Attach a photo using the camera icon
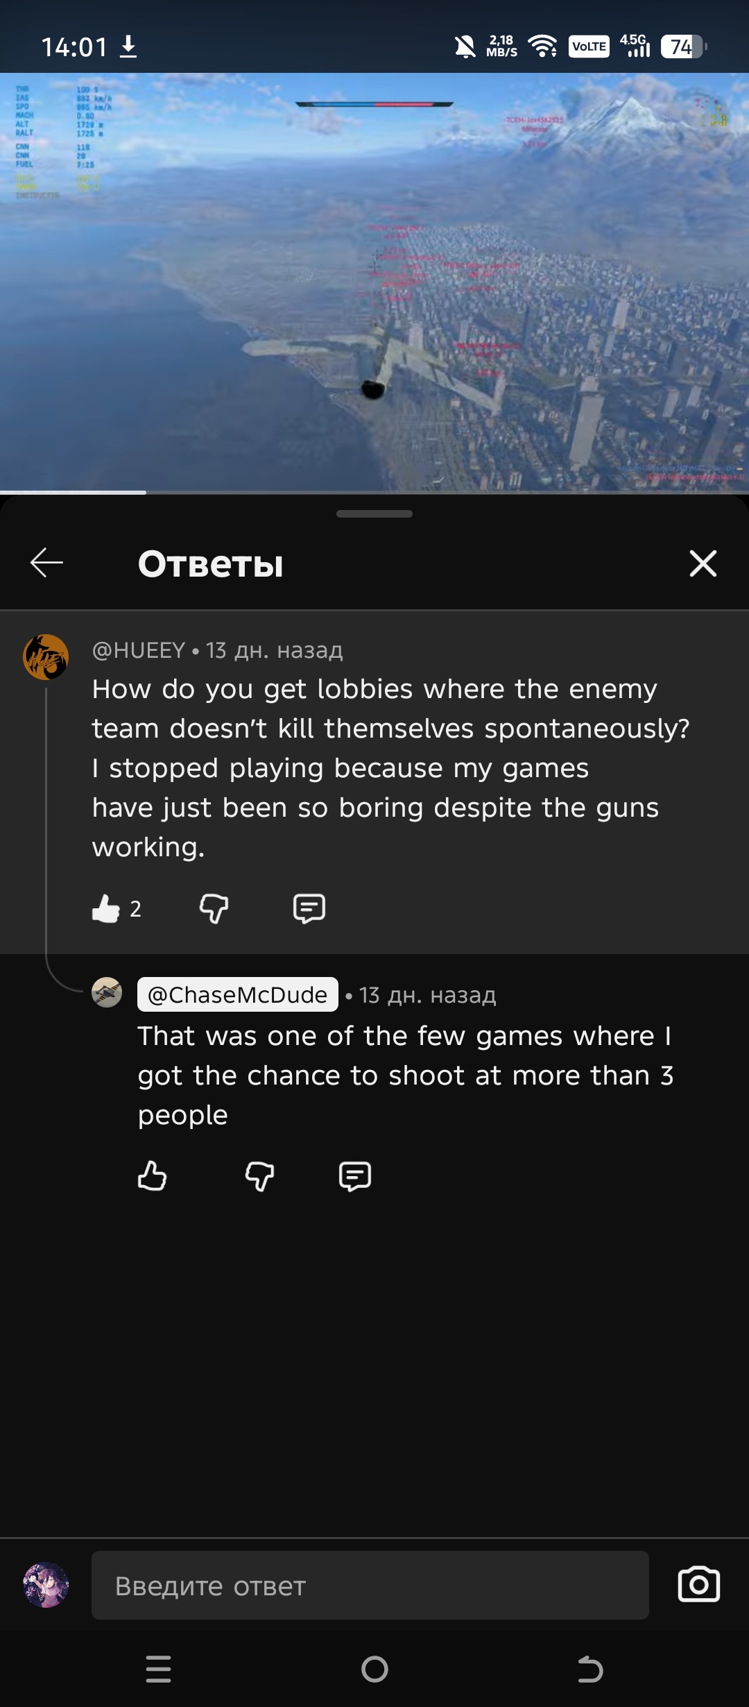 point(698,1585)
